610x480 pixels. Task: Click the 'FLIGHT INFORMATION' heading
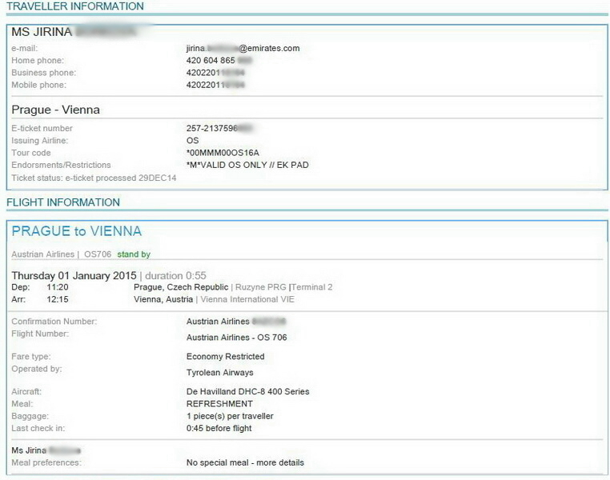tap(63, 202)
